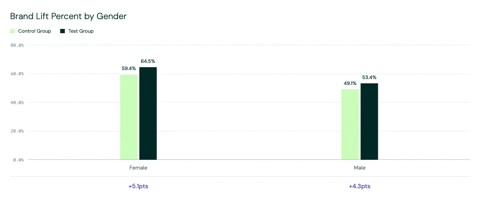Click the 59.4% data label
The height and width of the screenshot is (198, 483).
[x=129, y=68]
